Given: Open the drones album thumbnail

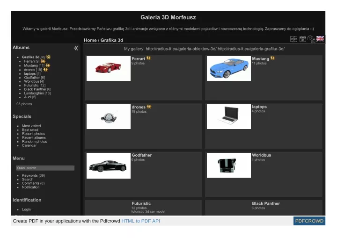Looking at the screenshot, I should [x=109, y=116].
